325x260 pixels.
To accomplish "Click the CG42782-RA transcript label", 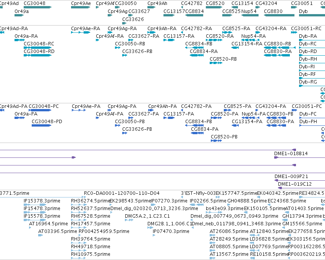I will coord(197,29).
